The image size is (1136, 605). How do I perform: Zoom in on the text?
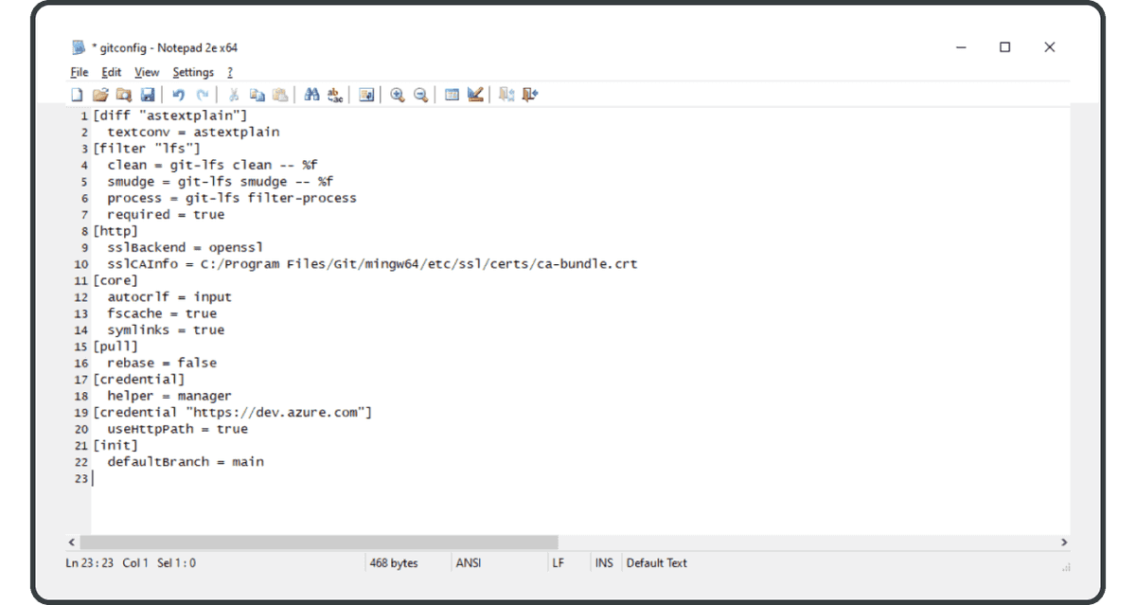click(397, 94)
